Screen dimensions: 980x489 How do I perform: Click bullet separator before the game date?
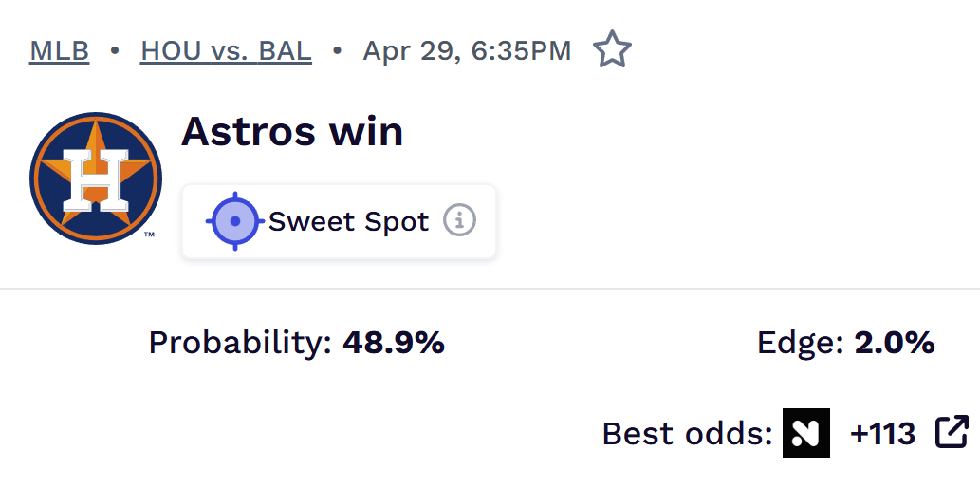(337, 50)
